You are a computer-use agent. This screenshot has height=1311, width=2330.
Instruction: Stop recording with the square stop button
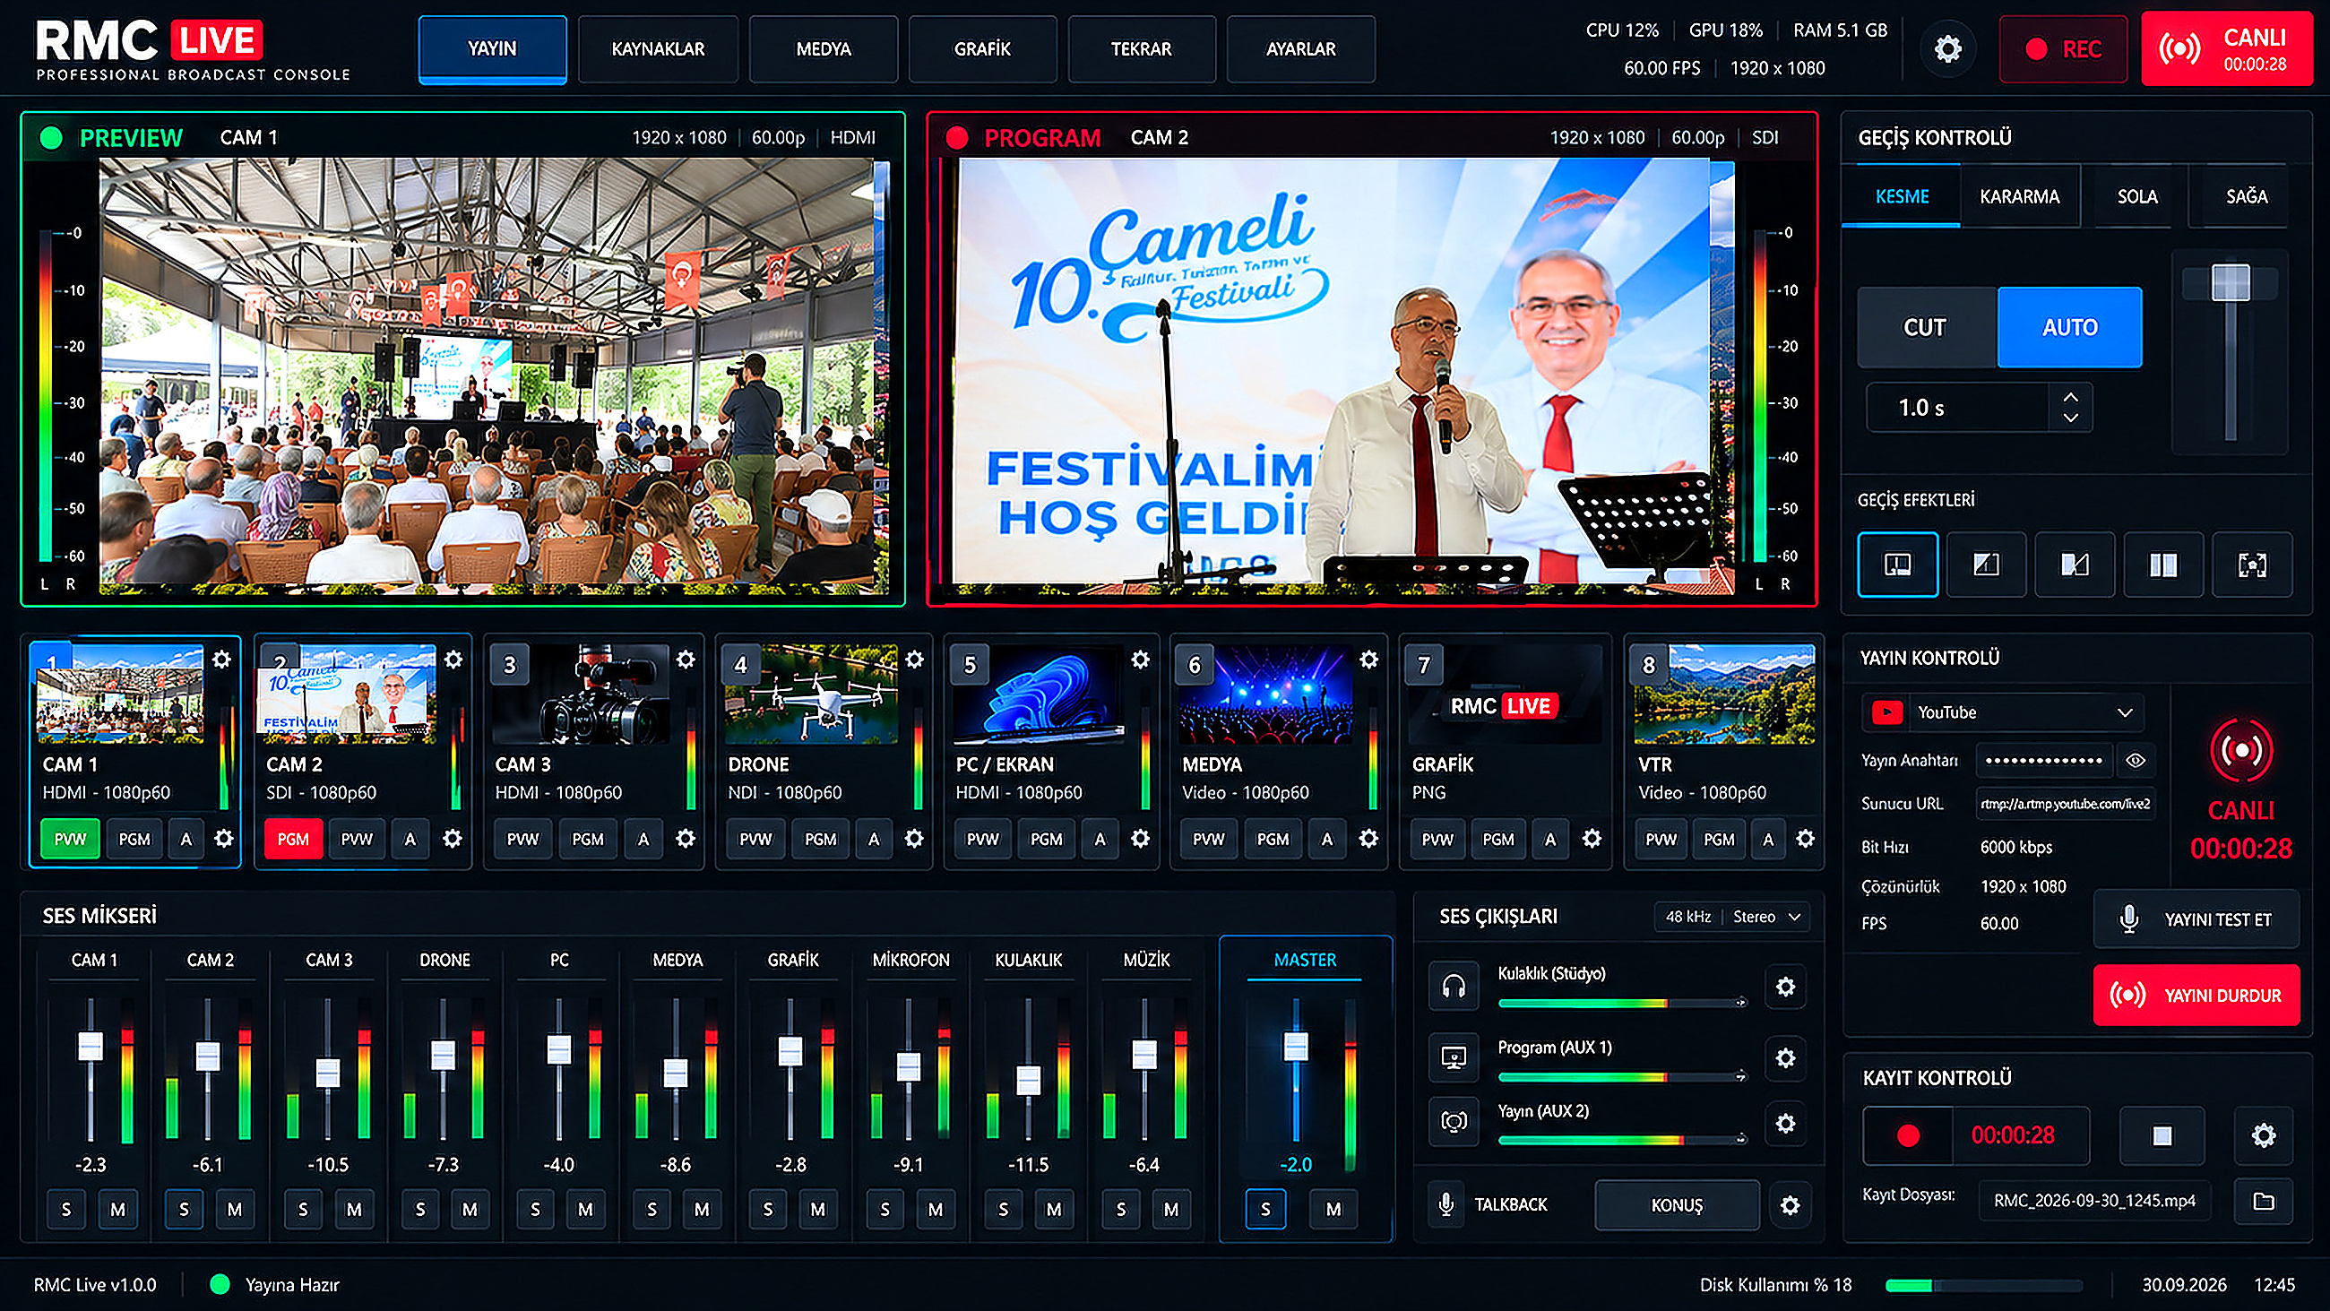click(x=2162, y=1135)
